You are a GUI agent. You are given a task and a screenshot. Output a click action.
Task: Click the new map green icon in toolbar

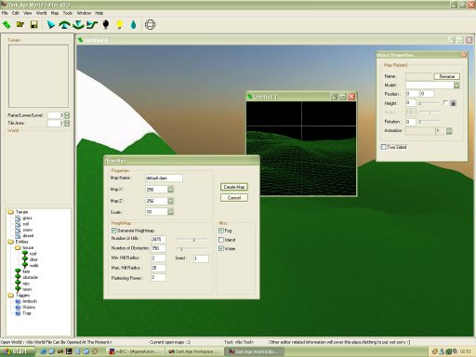[7, 24]
